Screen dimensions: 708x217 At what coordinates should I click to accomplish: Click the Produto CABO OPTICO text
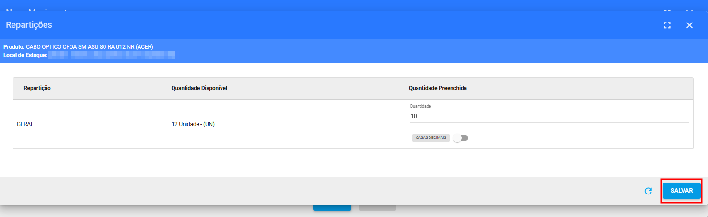point(78,47)
